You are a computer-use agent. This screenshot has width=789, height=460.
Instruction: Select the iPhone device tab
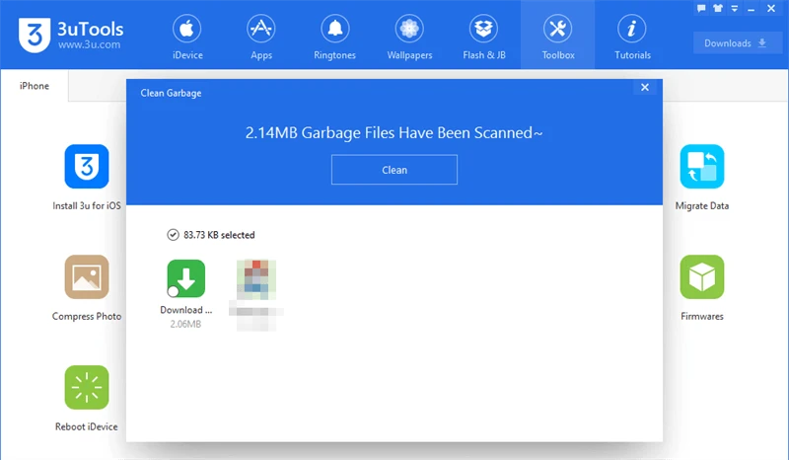pos(35,86)
